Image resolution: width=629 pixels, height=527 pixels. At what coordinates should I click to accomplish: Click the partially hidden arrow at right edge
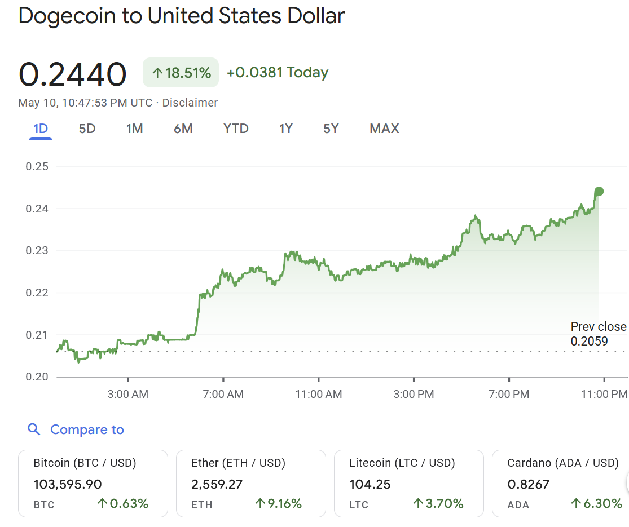click(626, 483)
